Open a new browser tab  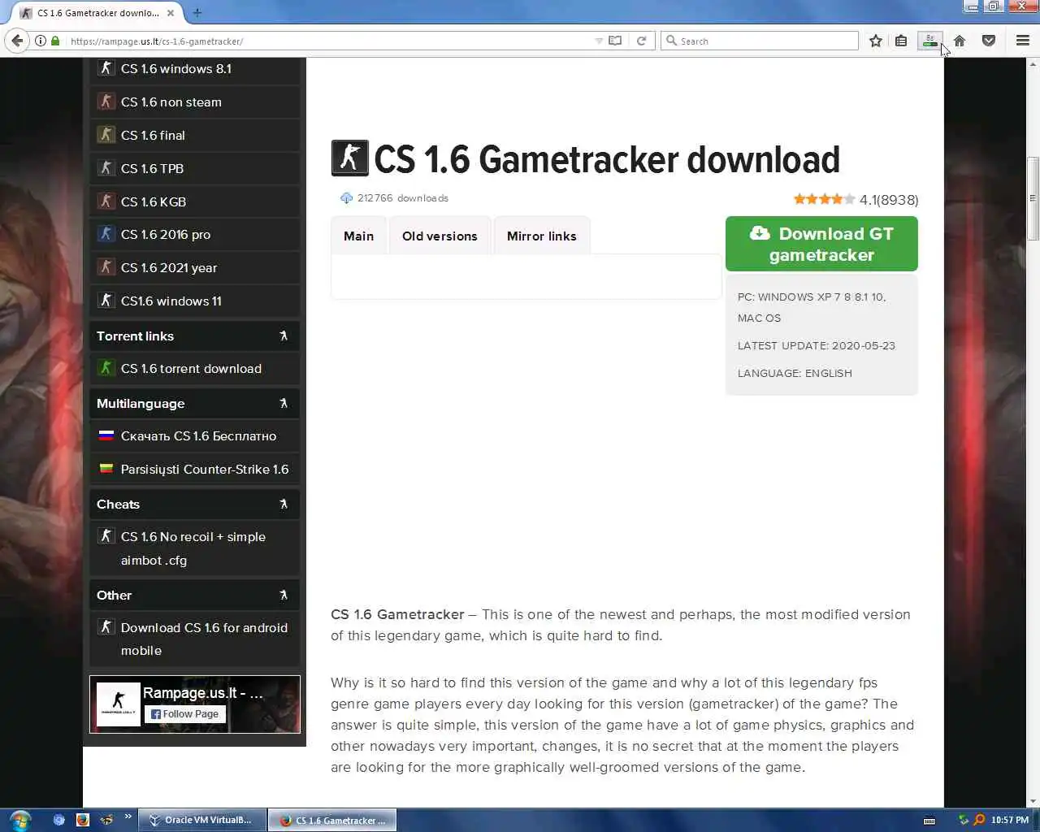point(197,12)
